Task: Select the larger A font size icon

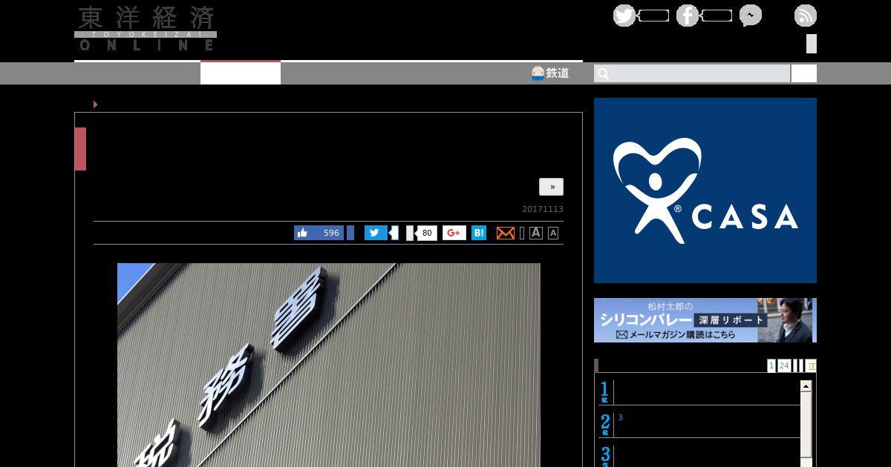Action: tap(536, 233)
